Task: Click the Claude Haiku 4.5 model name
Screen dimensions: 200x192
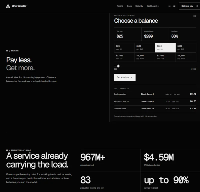Action: click(147, 109)
